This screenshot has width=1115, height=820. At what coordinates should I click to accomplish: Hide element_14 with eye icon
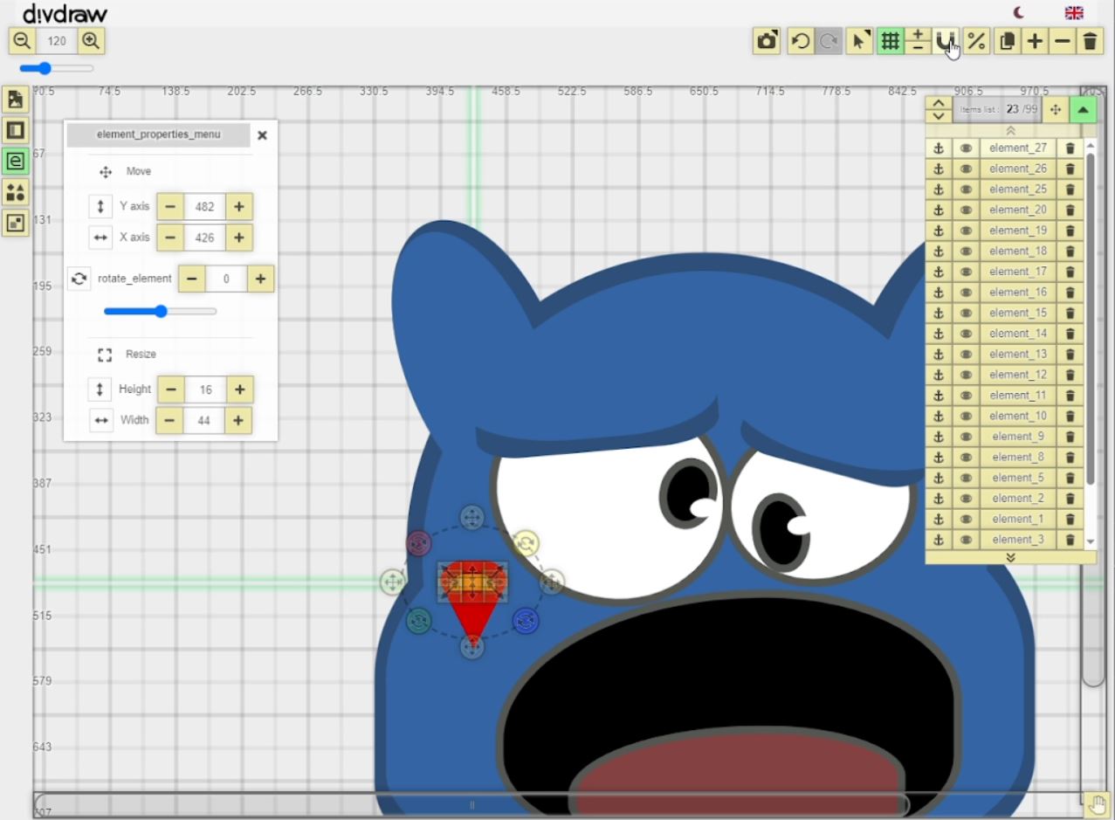pyautogui.click(x=966, y=334)
